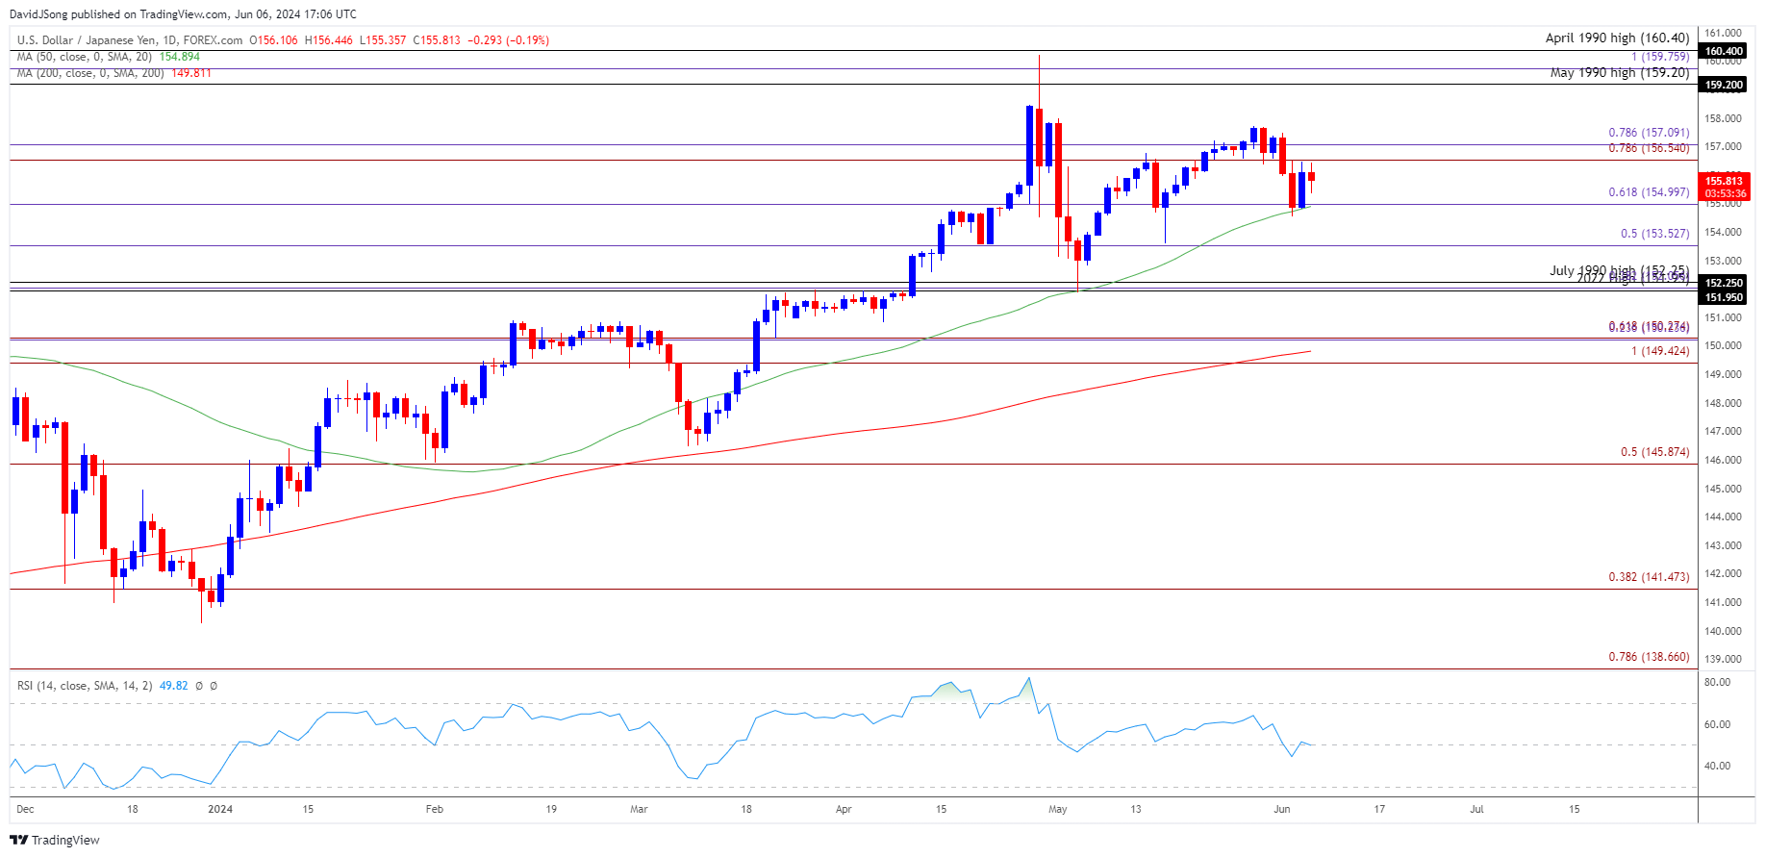Click the Mar label on the time axis
This screenshot has width=1765, height=857.
point(639,809)
